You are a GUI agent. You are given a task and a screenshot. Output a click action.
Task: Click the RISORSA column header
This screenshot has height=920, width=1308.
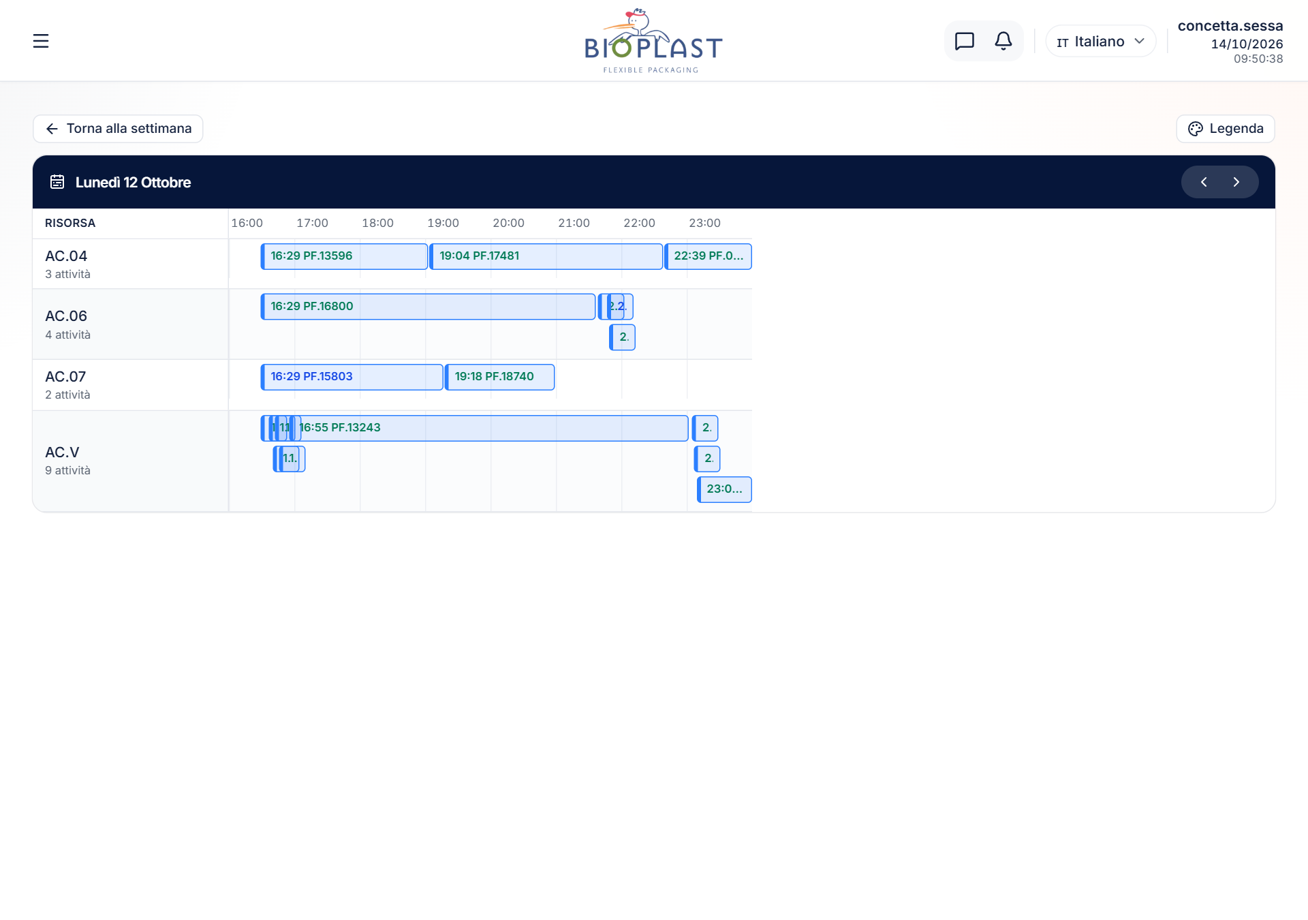[70, 224]
